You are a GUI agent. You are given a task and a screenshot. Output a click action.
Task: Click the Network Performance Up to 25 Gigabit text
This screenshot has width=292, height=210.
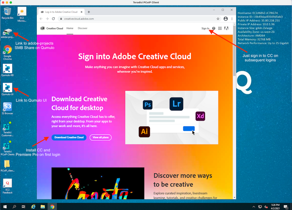(x=263, y=43)
